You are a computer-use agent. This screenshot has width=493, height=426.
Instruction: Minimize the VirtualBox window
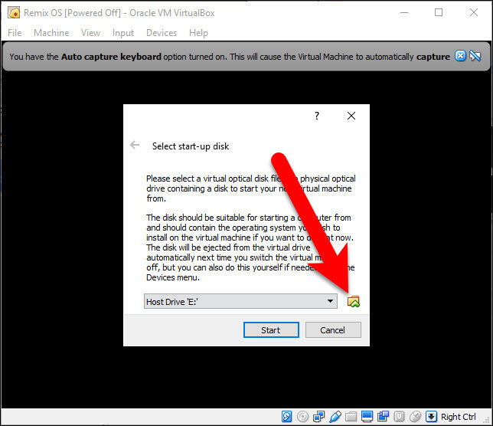tap(404, 12)
